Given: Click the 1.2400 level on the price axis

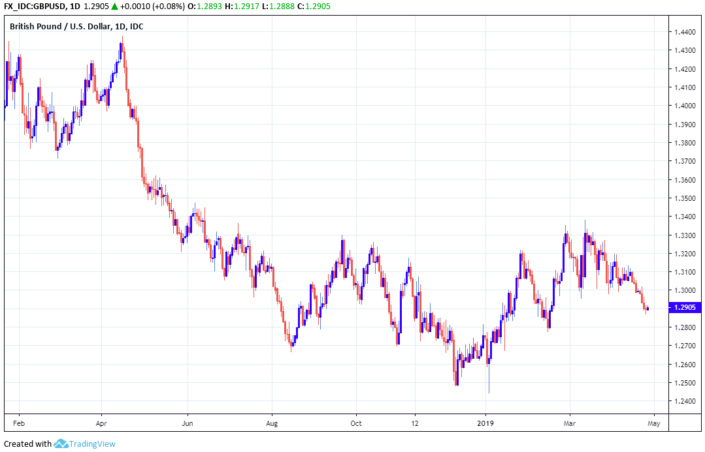Looking at the screenshot, I should pos(685,401).
